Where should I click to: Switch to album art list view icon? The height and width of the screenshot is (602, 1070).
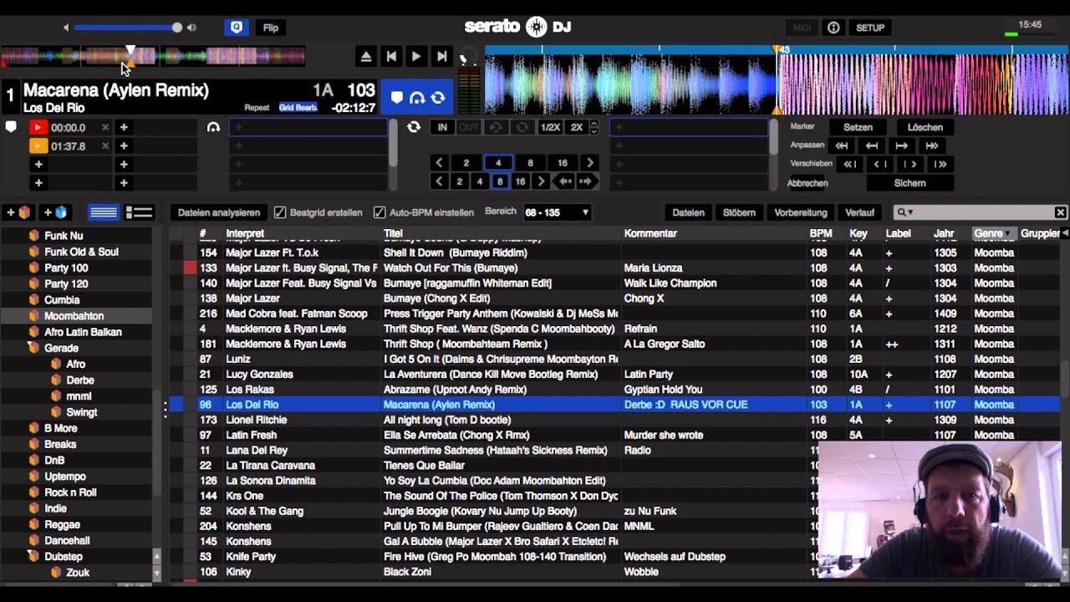pos(139,212)
